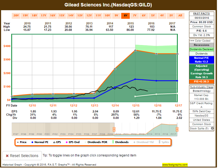Click the Normal PE point at 12/15
The height and width of the screenshot is (168, 218).
pos(135,79)
